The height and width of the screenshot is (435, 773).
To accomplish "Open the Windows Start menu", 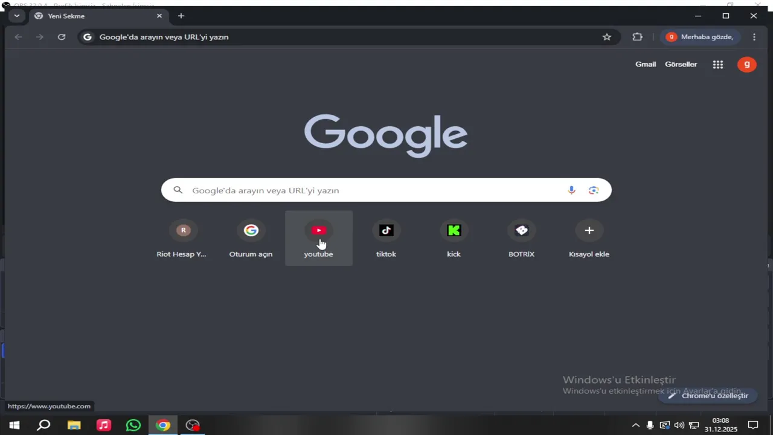I will (x=14, y=425).
